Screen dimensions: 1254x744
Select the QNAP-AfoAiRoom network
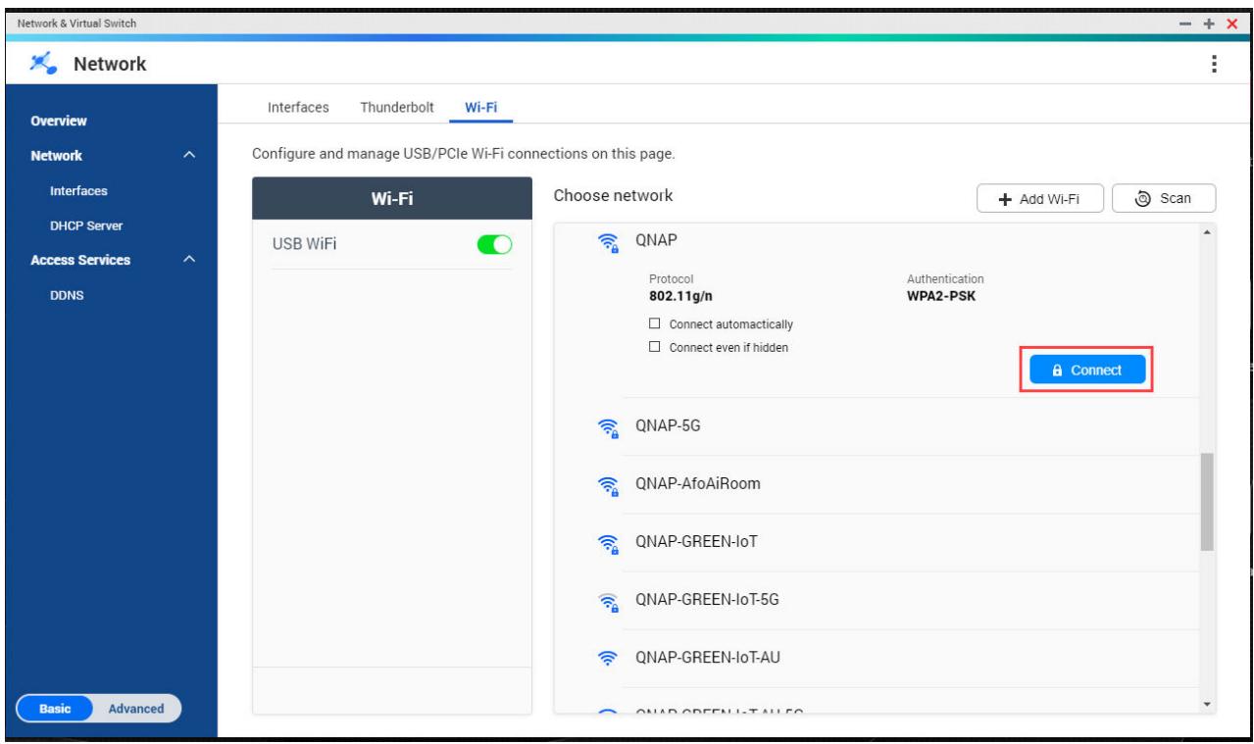(x=878, y=484)
